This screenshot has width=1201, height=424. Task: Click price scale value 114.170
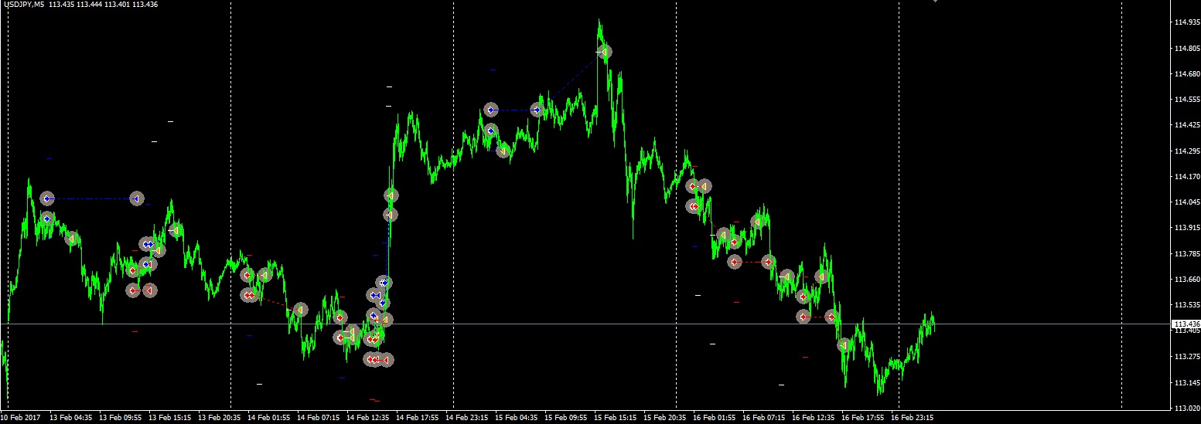pos(1186,177)
